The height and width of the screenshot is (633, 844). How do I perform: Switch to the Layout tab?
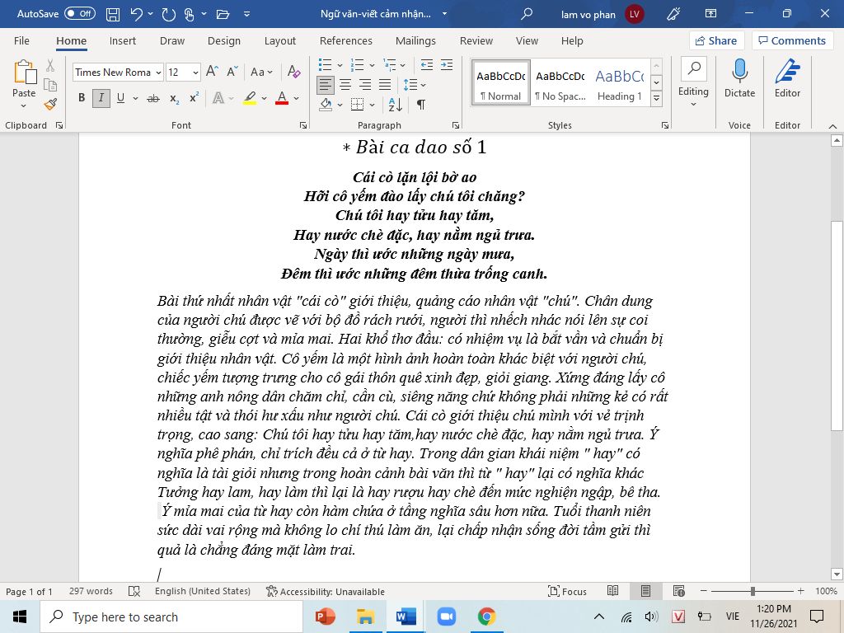[280, 41]
